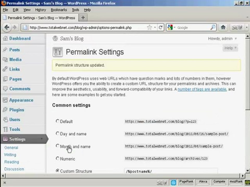The height and width of the screenshot is (187, 250).
Task: Open the View menu
Action: [x=27, y=10]
